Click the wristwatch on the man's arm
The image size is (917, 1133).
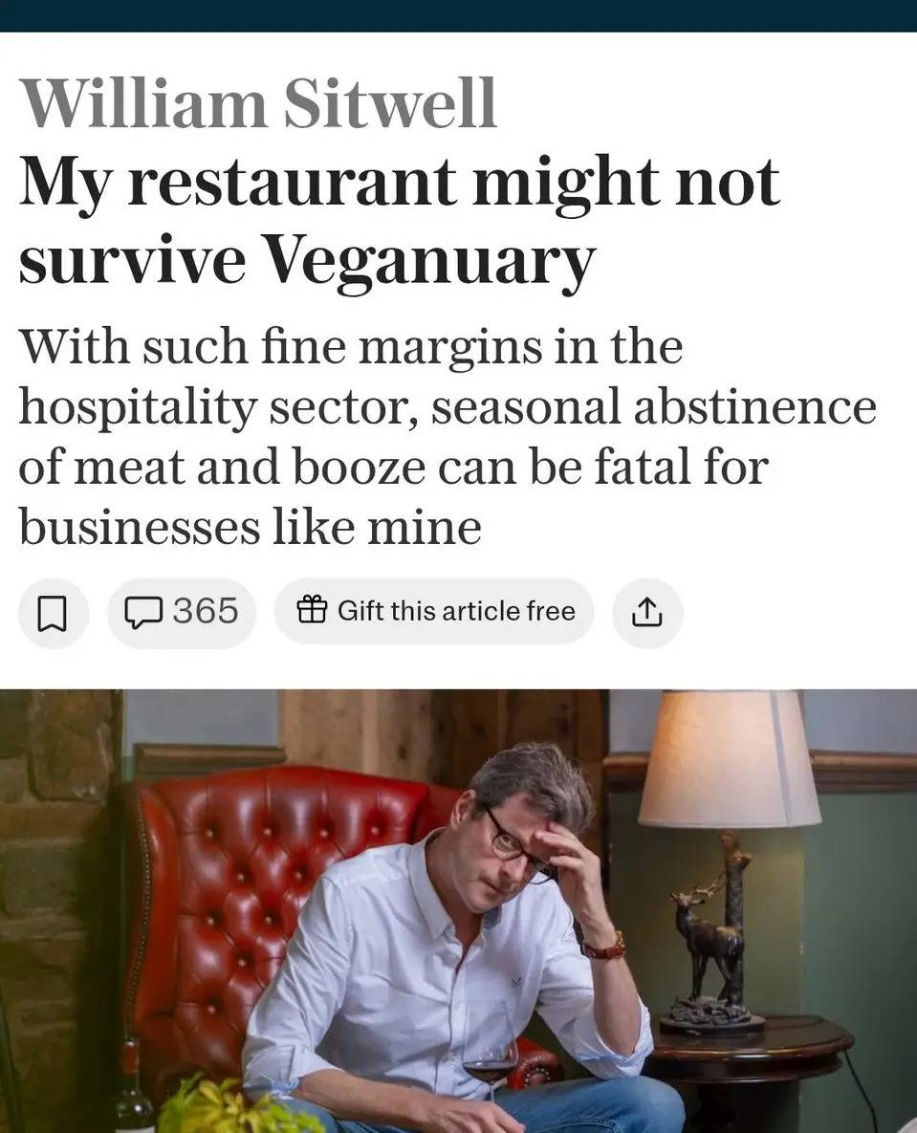tap(605, 948)
